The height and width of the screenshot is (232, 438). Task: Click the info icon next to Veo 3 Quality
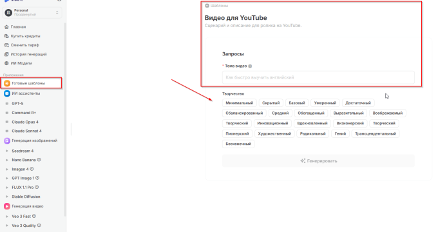(39, 226)
